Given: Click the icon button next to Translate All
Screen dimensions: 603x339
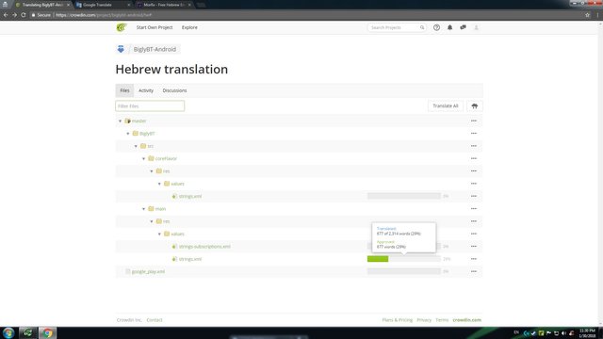Looking at the screenshot, I should point(475,106).
